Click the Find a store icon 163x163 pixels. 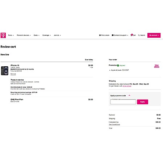tap(100, 35)
